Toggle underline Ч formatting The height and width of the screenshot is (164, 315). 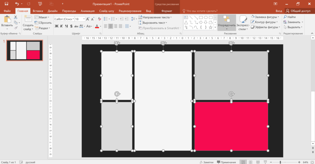(x=66, y=26)
